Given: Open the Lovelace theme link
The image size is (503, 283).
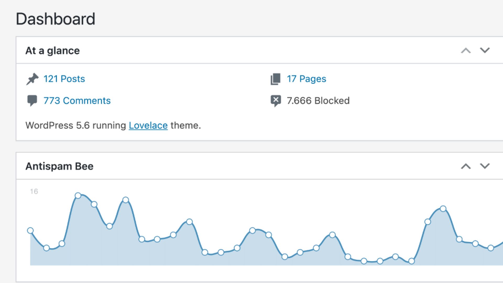Looking at the screenshot, I should [148, 126].
